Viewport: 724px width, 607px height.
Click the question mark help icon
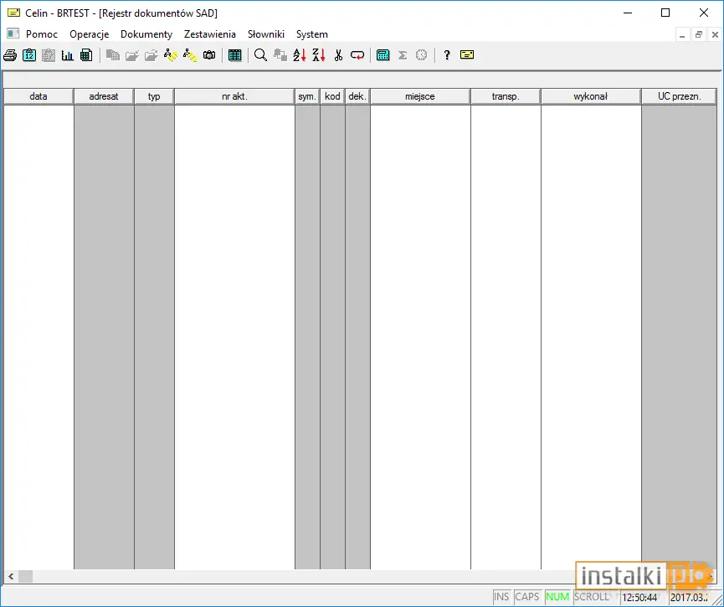[446, 55]
